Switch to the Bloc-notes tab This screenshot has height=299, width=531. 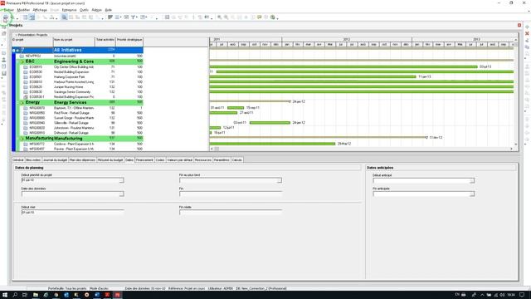pos(33,159)
